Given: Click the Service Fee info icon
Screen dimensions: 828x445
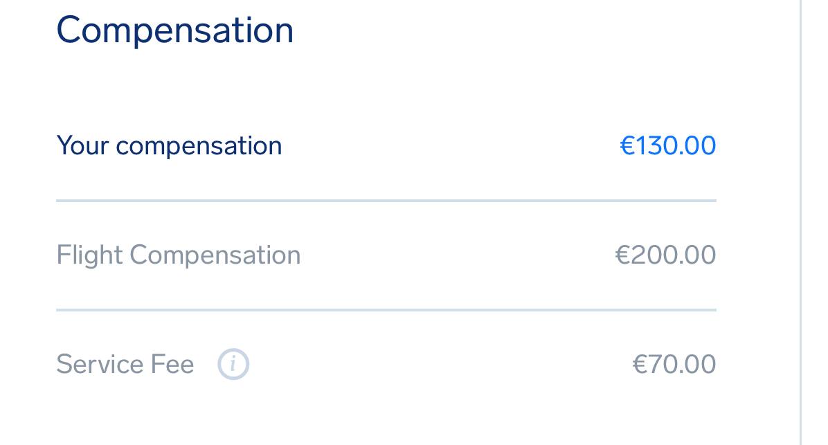Looking at the screenshot, I should (x=233, y=364).
